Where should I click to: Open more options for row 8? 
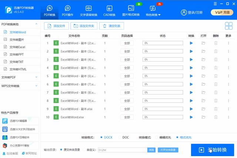(228, 101)
